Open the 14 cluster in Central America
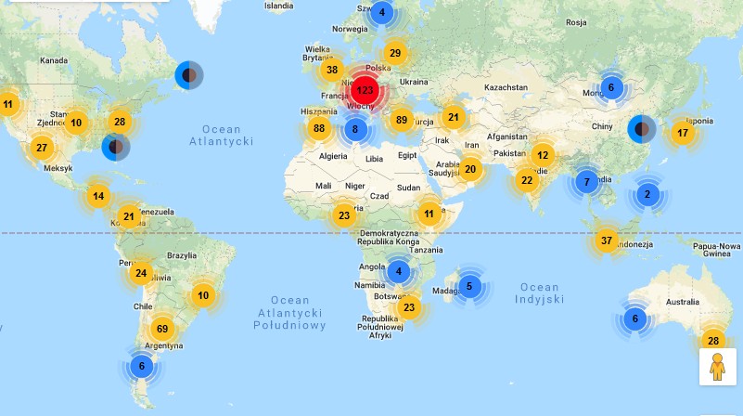Viewport: 743px width, 416px height. (x=98, y=196)
